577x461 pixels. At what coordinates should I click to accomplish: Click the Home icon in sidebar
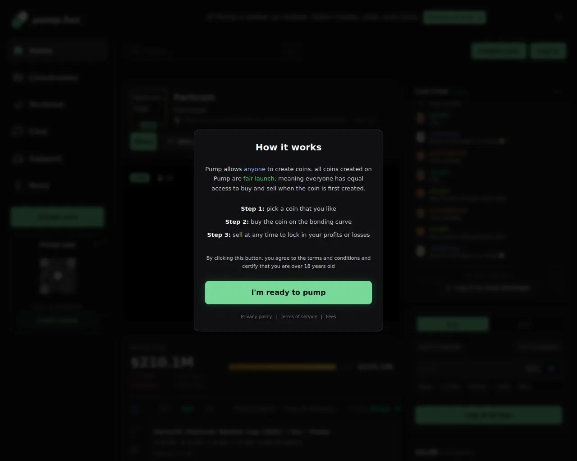pos(18,50)
